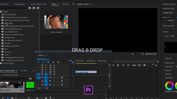Click Automate to Sequence icon
The image size is (177, 99).
coord(37,98)
